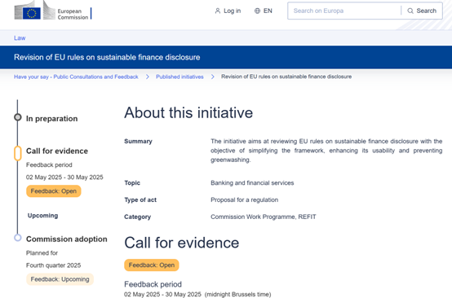This screenshot has width=452, height=298.
Task: Select the In preparation timeline marker
Action: 18,117
